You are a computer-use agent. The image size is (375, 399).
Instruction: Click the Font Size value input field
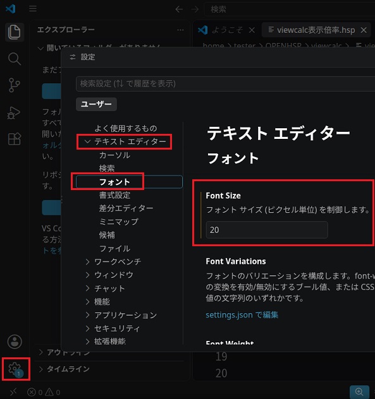tap(267, 230)
